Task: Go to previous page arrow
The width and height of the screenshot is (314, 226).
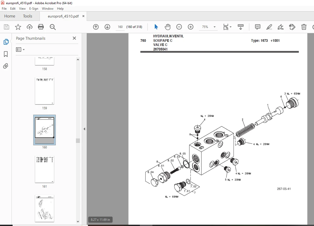Action: point(96,27)
